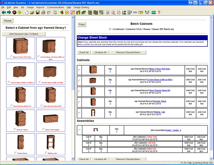This screenshot has height=165, width=214.
Task: Open the Reports menu
Action: coord(40,7)
